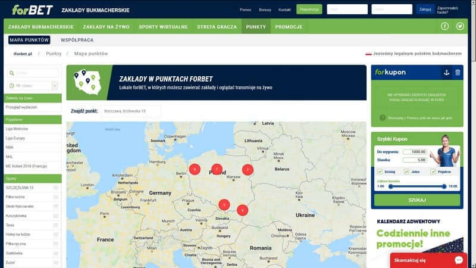Click the left handle of odds slider
476x268 pixels.
click(x=391, y=186)
